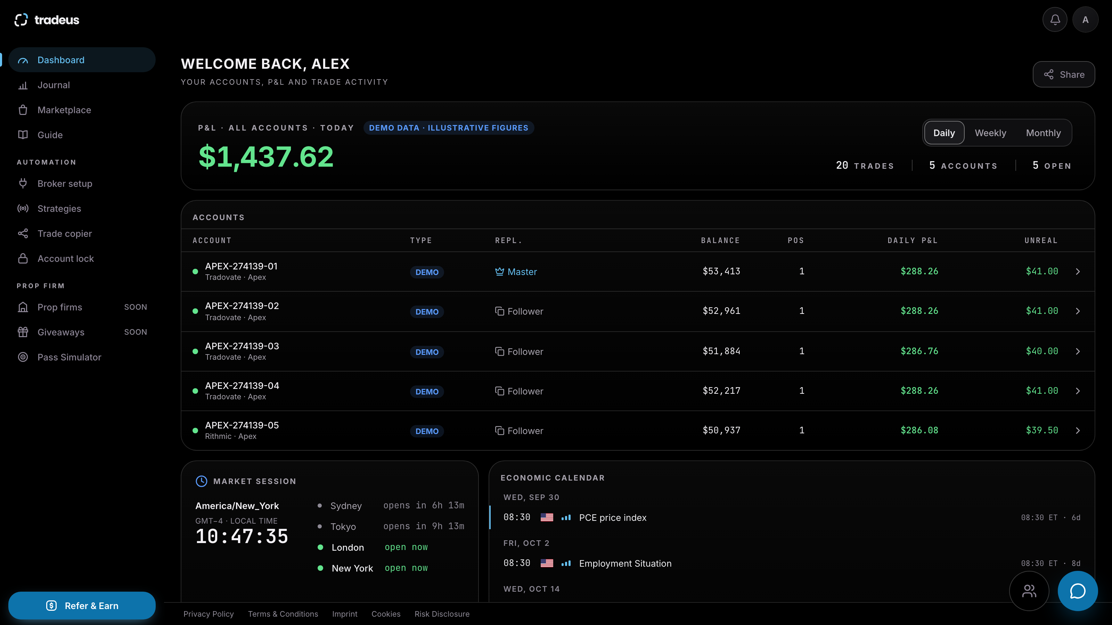The height and width of the screenshot is (625, 1112).
Task: Open the Trade copier page
Action: coord(82,234)
